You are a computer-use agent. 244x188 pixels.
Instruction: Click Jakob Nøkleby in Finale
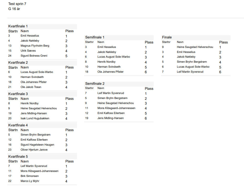186,57
